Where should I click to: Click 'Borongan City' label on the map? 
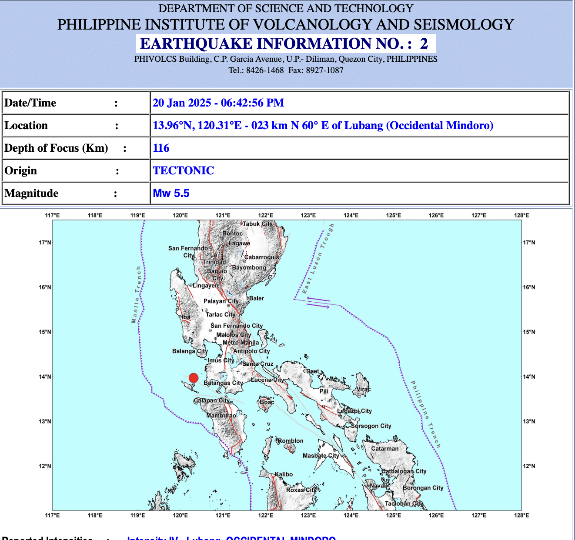[x=423, y=488]
